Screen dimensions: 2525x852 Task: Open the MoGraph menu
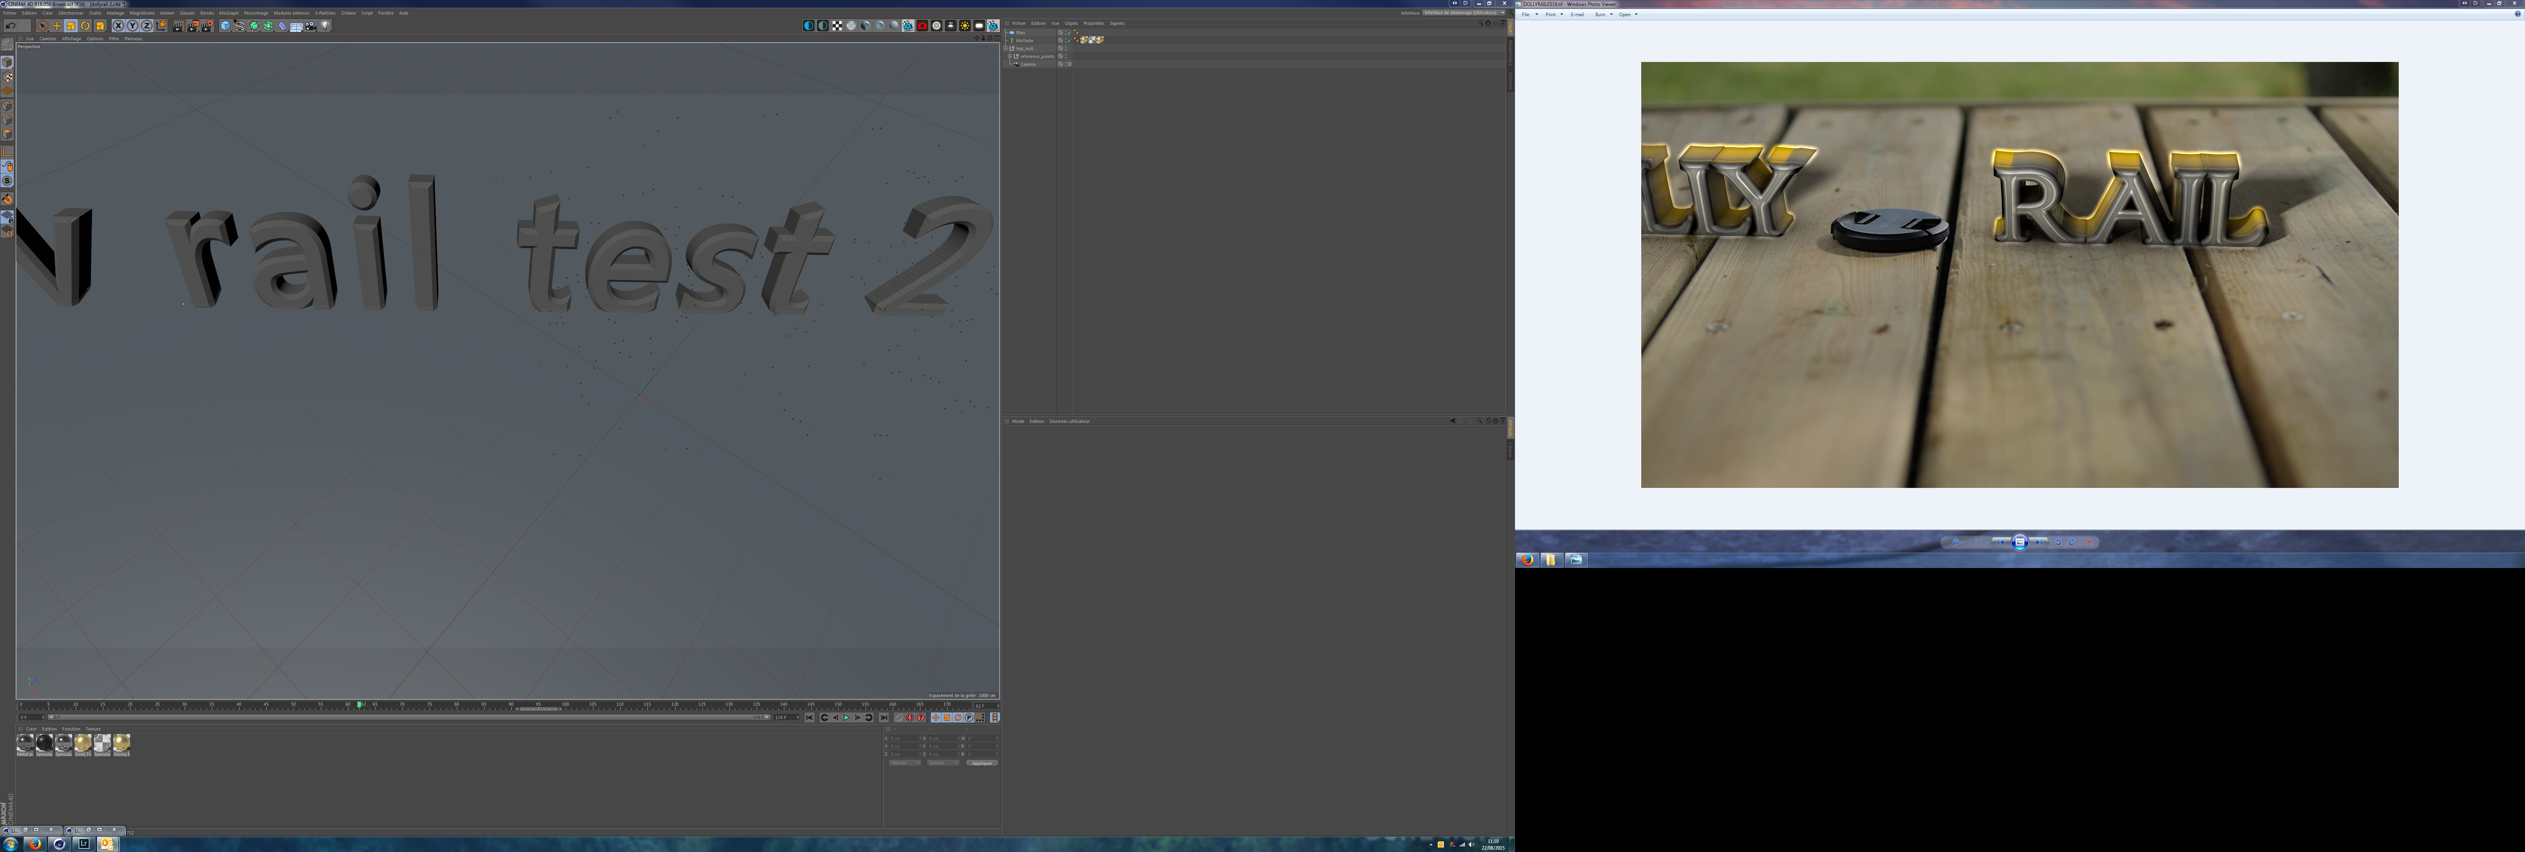point(228,13)
